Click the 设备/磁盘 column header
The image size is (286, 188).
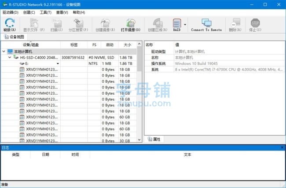[31, 45]
